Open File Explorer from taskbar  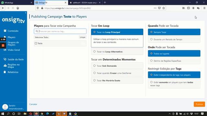click(25, 114)
